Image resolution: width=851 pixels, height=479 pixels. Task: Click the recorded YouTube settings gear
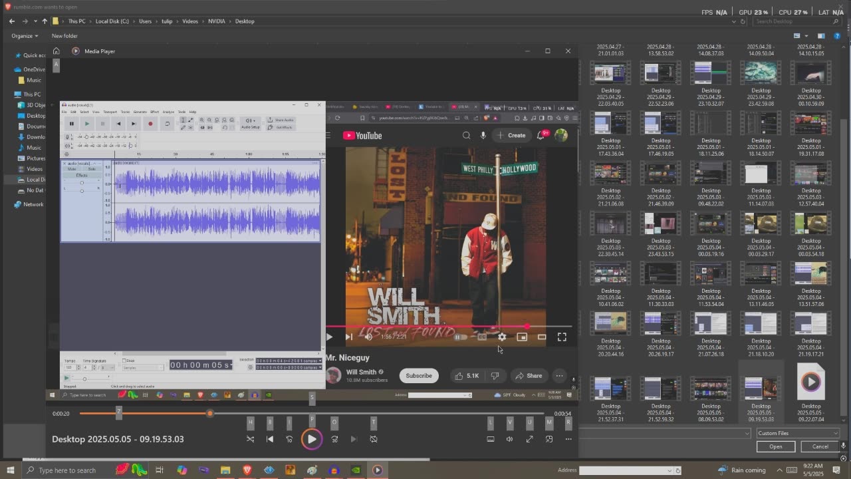pos(502,337)
